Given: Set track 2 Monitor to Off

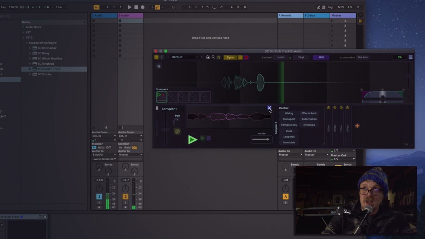Looking at the screenshot, I should (x=134, y=147).
